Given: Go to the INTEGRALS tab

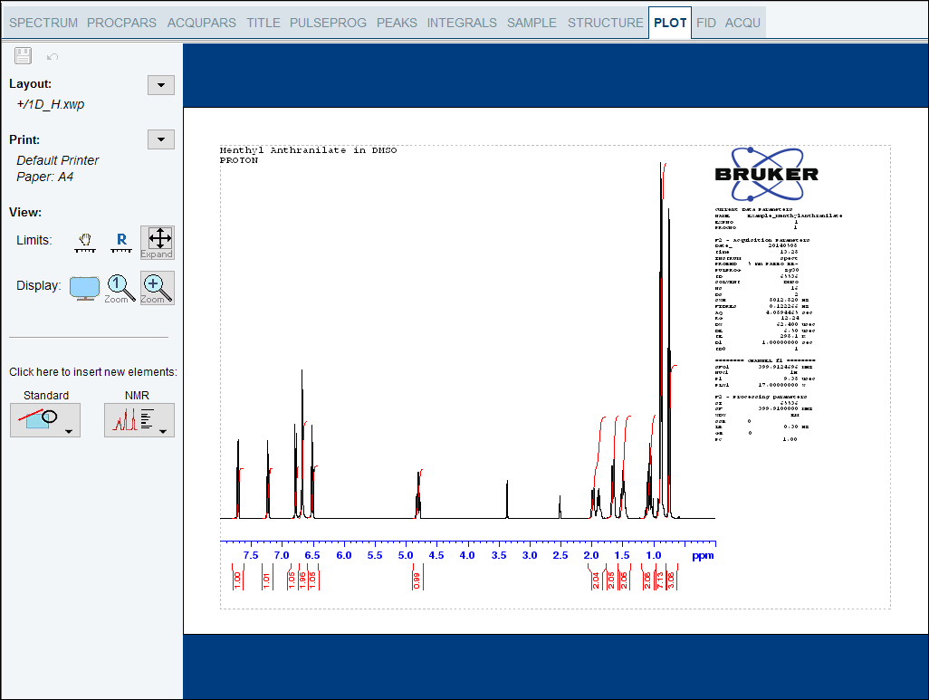Looking at the screenshot, I should [x=462, y=23].
